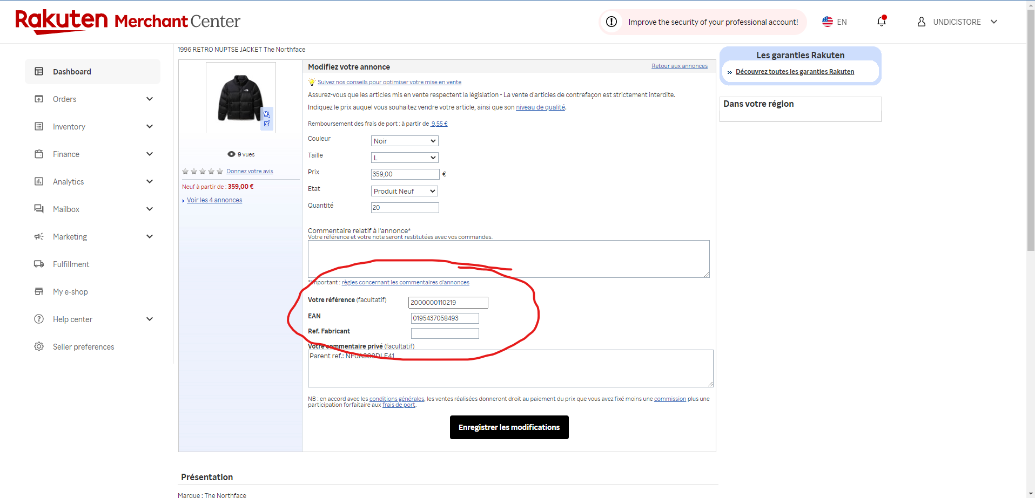Click the star rating row
The height and width of the screenshot is (498, 1035).
pos(203,171)
